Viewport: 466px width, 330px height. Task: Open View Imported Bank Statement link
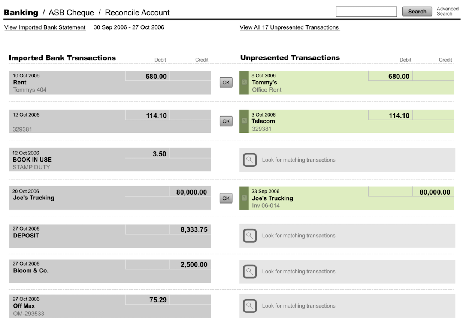click(x=45, y=27)
